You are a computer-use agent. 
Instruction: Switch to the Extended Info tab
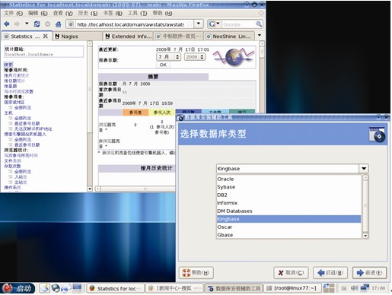[129, 36]
